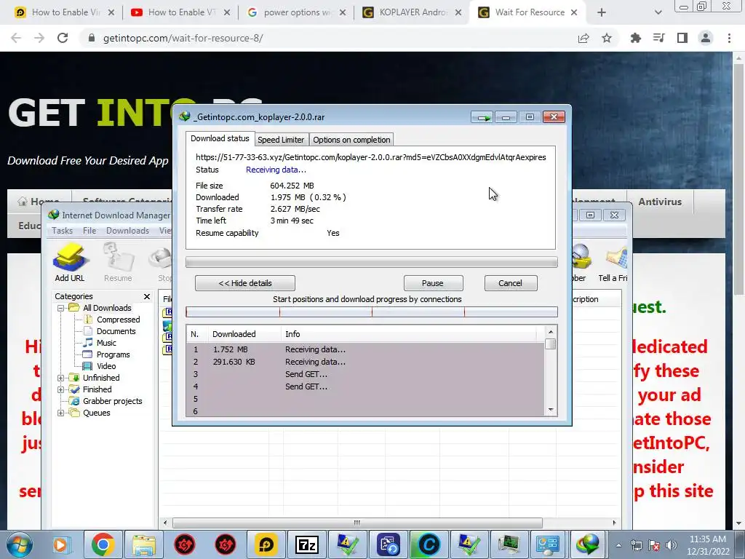Select connection row 2 with 291.630 KB

365,362
